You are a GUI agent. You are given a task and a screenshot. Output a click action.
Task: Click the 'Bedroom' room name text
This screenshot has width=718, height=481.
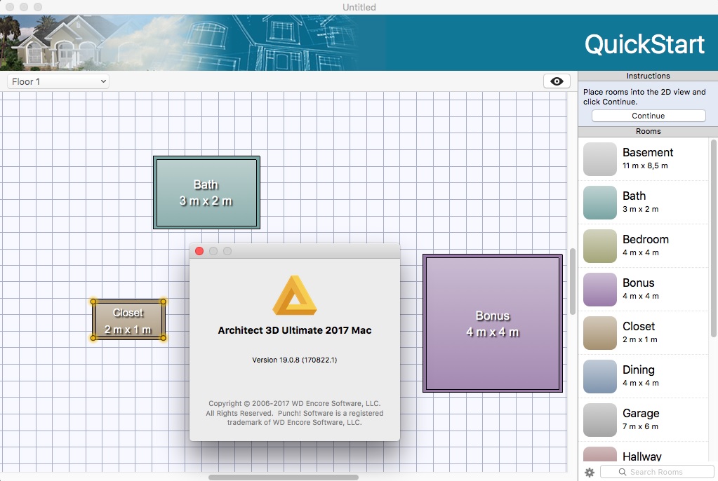[x=645, y=239]
